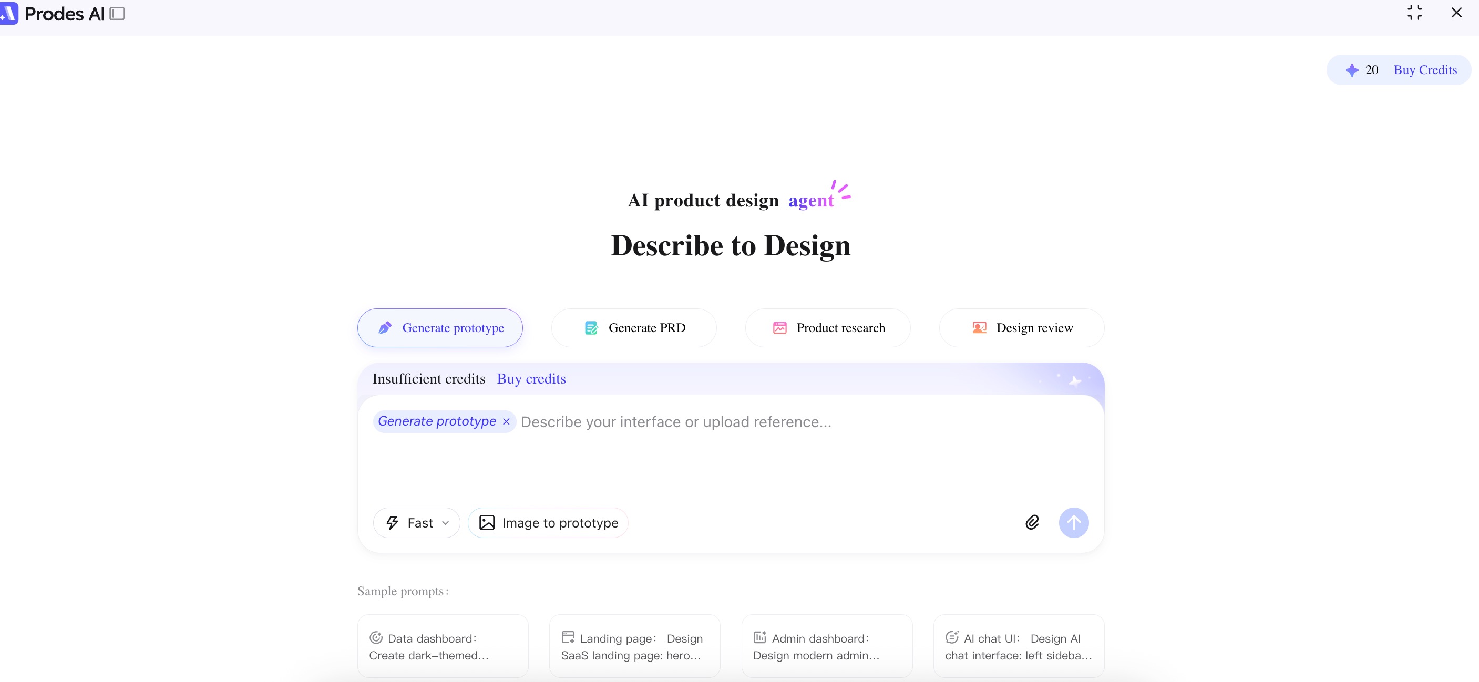Open Buy Credits in top right
Viewport: 1479px width, 682px height.
[x=1425, y=70]
